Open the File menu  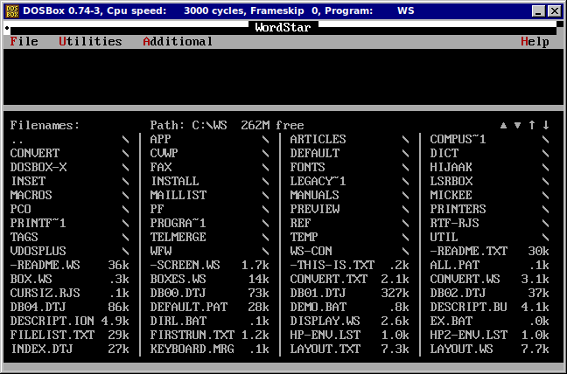point(24,42)
